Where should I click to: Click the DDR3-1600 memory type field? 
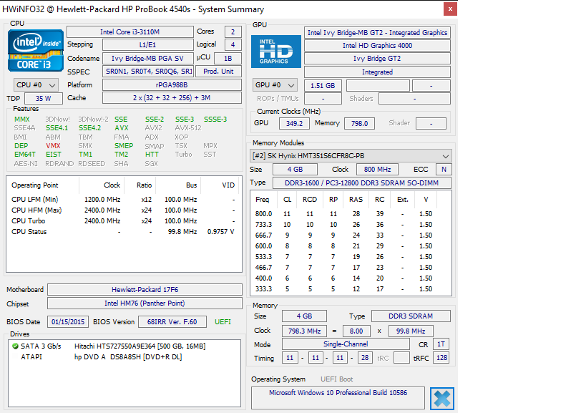362,183
